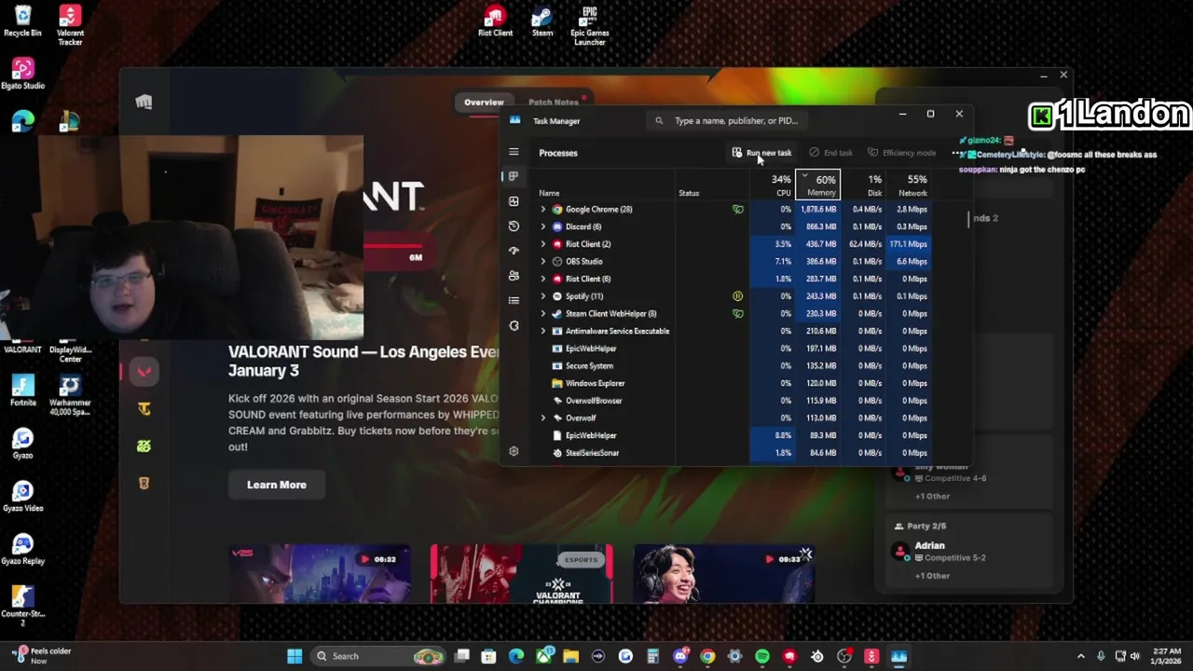
Task: Open Users page in Task Manager sidebar
Action: click(x=514, y=276)
